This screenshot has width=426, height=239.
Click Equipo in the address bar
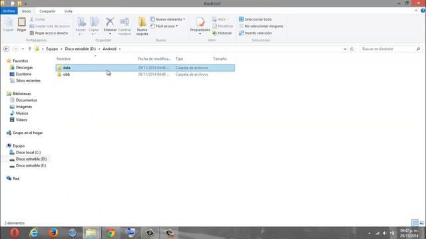[52, 48]
